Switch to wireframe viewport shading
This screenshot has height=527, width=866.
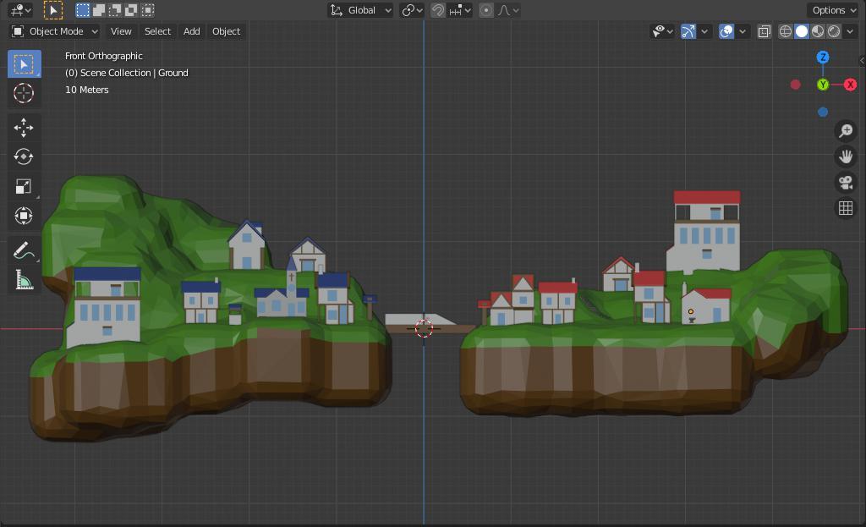(786, 31)
